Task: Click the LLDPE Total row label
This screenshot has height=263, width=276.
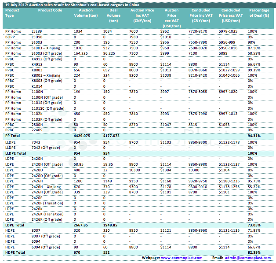Action: [x=15, y=153]
